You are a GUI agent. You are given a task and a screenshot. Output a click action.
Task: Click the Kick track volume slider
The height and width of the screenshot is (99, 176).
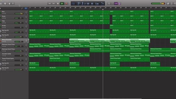point(19,13)
